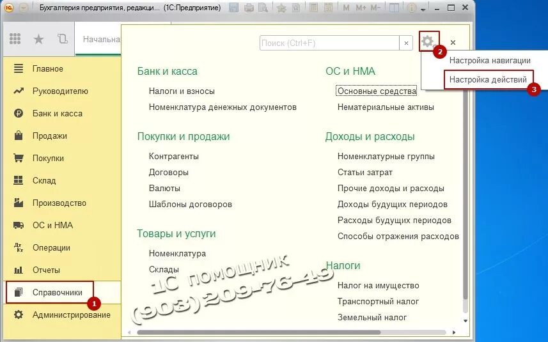This screenshot has width=548, height=342.
Task: Open Налог на имущество link
Action: pos(378,285)
